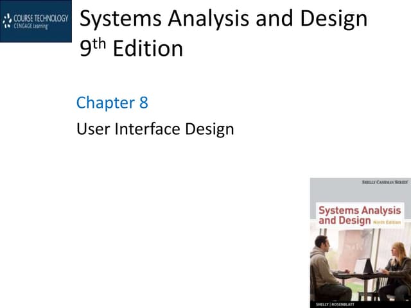Click the 9th Edition heading line

click(x=131, y=49)
